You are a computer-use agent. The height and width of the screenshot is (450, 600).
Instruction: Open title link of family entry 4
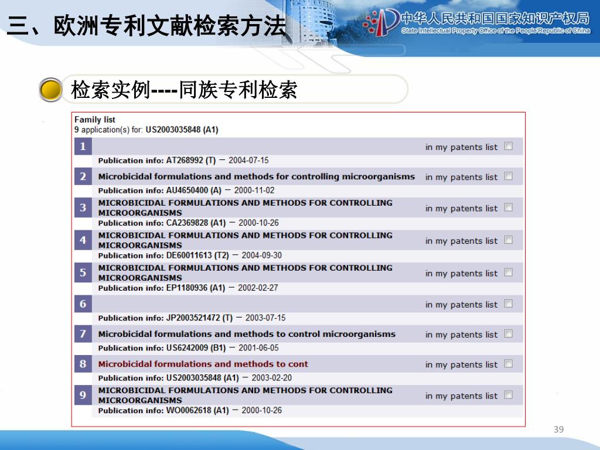coord(246,240)
